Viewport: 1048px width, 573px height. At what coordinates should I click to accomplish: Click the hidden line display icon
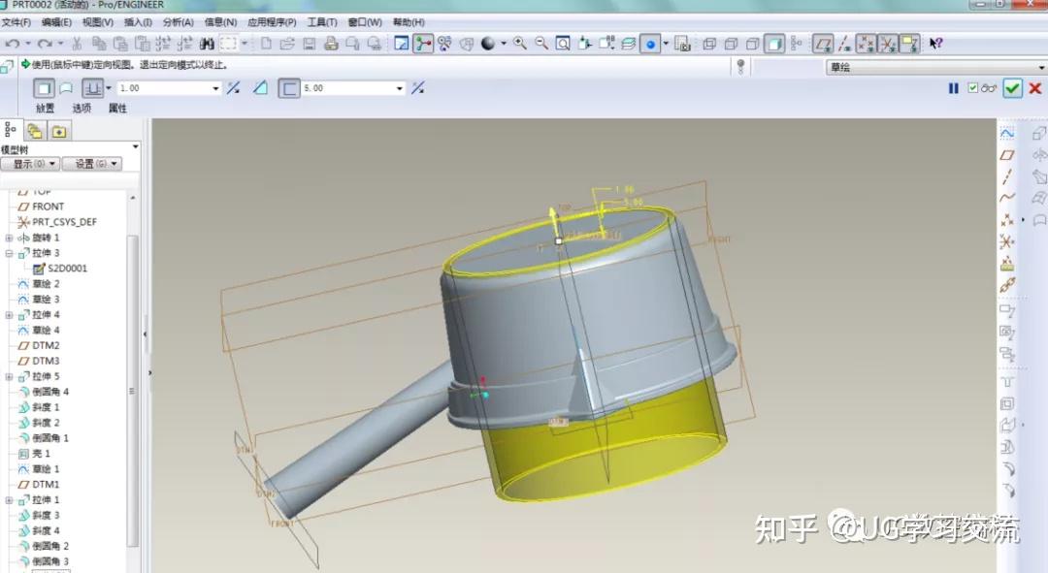click(x=731, y=44)
